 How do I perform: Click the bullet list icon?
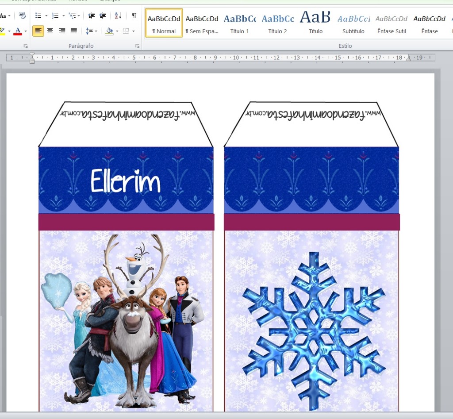click(x=38, y=15)
